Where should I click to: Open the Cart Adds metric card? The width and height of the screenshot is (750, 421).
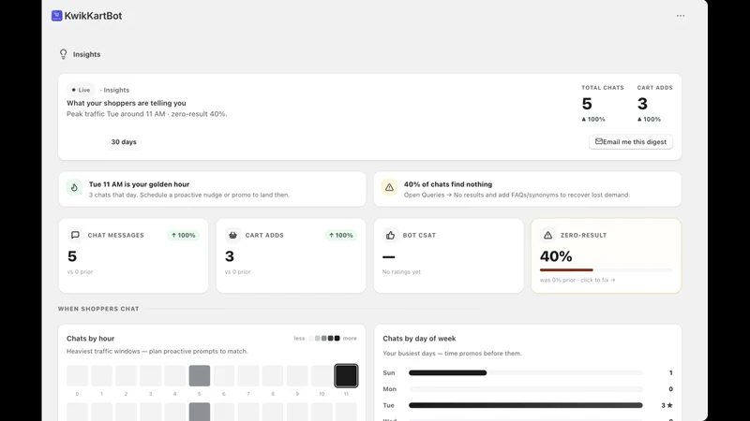[291, 255]
